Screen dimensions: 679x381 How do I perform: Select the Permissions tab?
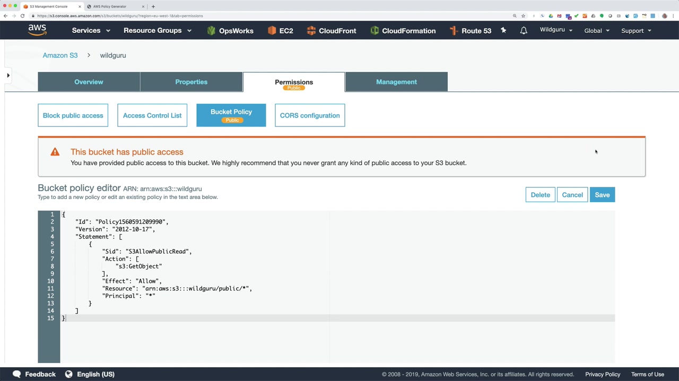pos(294,82)
